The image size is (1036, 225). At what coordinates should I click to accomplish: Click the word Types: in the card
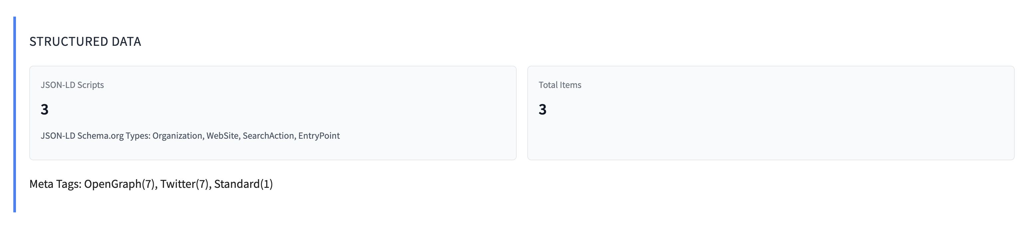coord(138,136)
